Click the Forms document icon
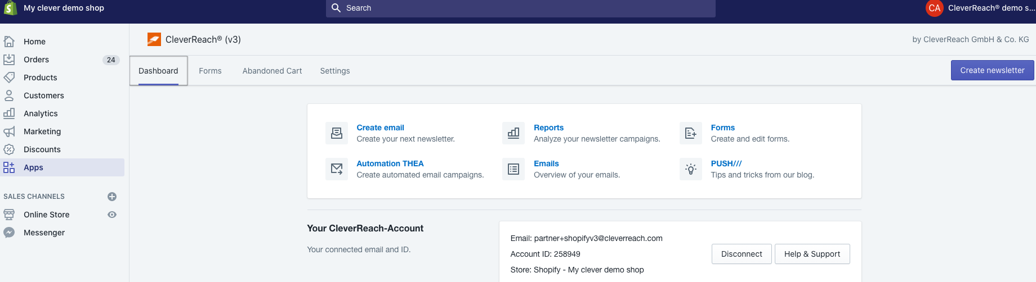The image size is (1036, 282). [x=691, y=133]
